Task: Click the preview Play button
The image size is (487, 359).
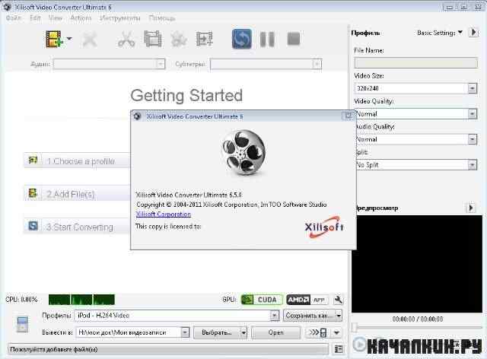Action: pos(360,344)
